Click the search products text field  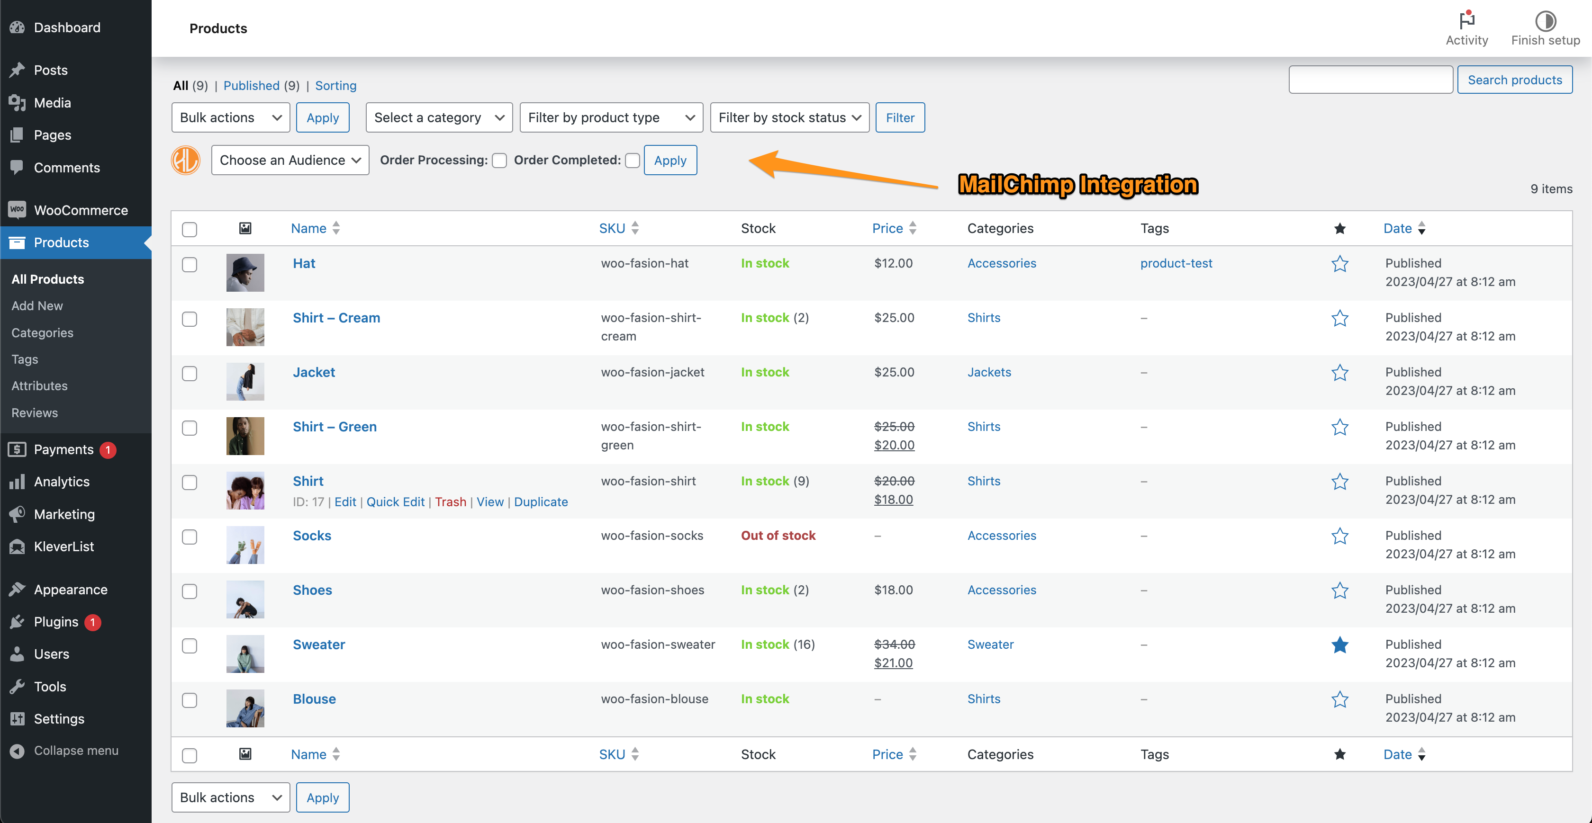[1370, 80]
